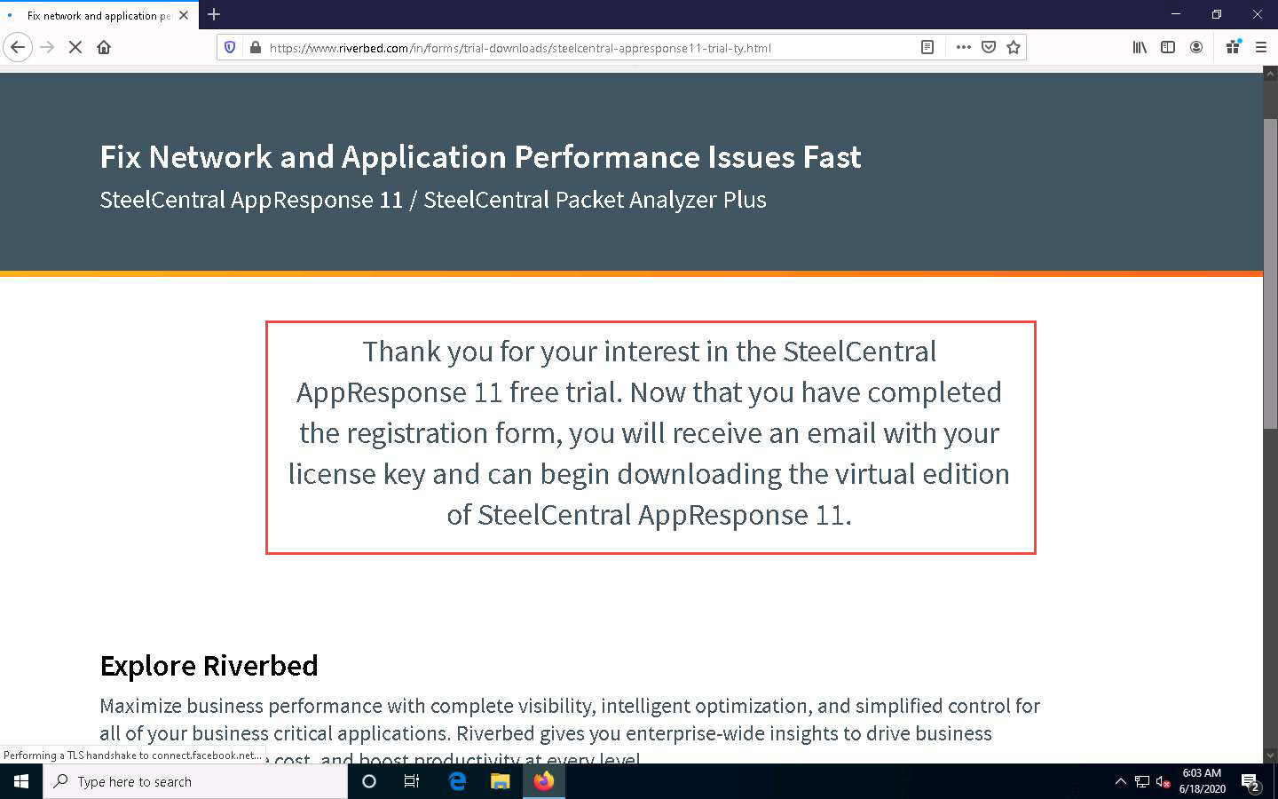1278x799 pixels.
Task: Open the Firefox home page
Action: click(x=104, y=47)
